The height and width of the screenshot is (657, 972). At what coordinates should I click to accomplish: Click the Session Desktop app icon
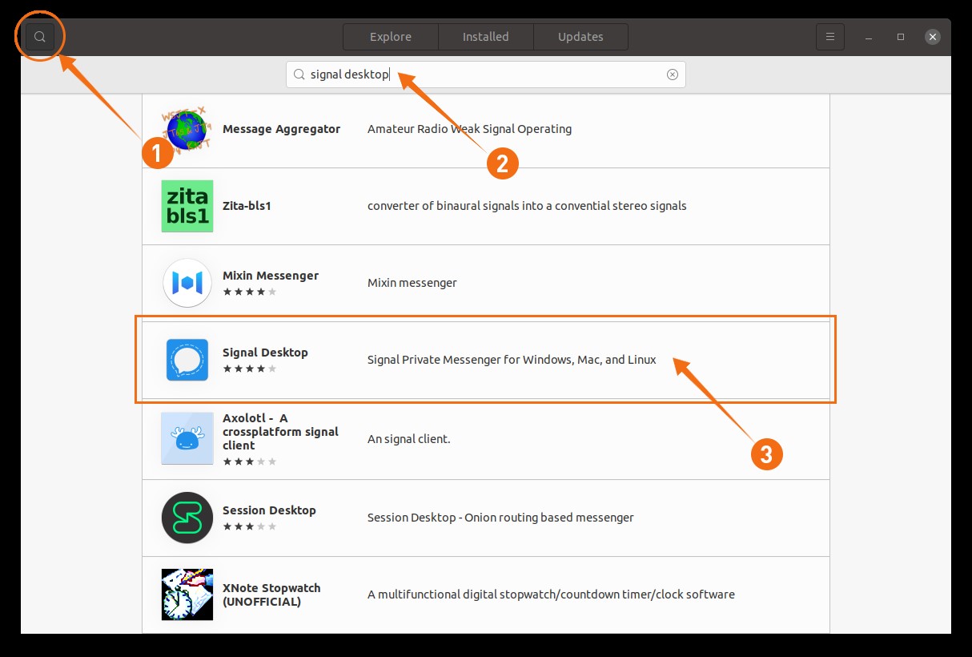(187, 518)
